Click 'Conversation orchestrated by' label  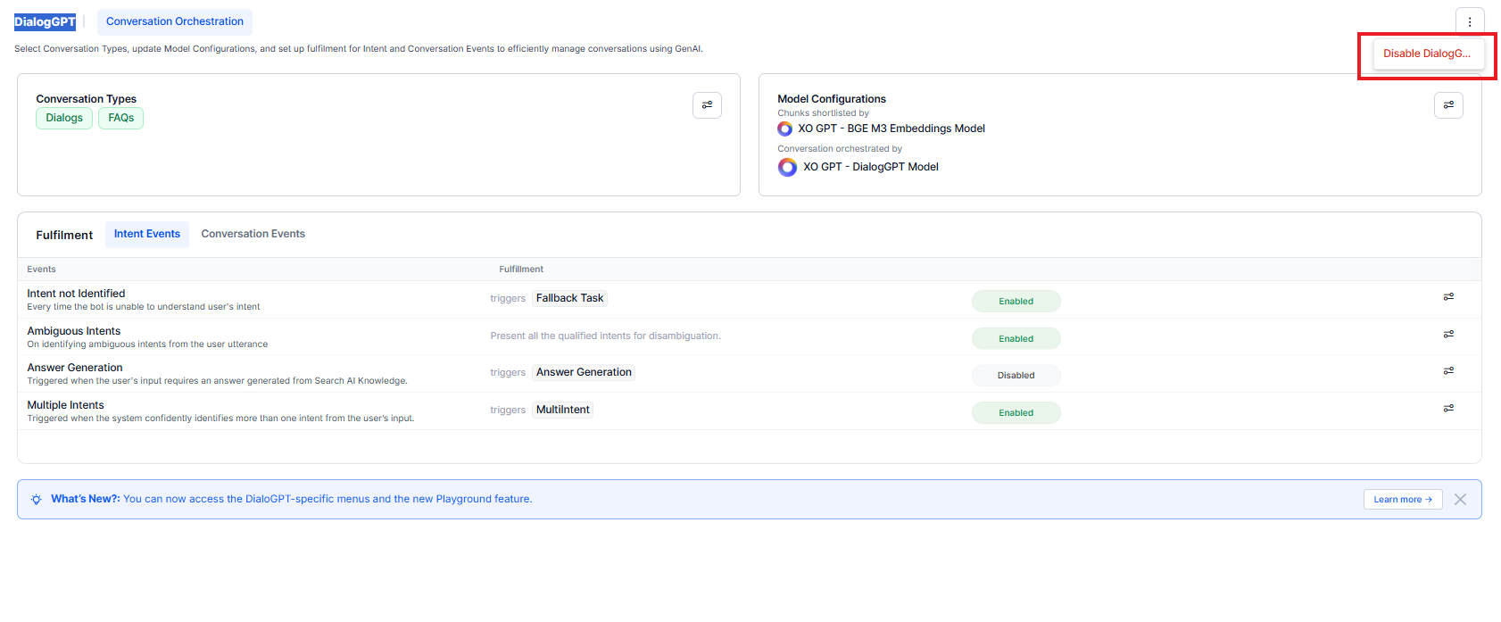840,149
